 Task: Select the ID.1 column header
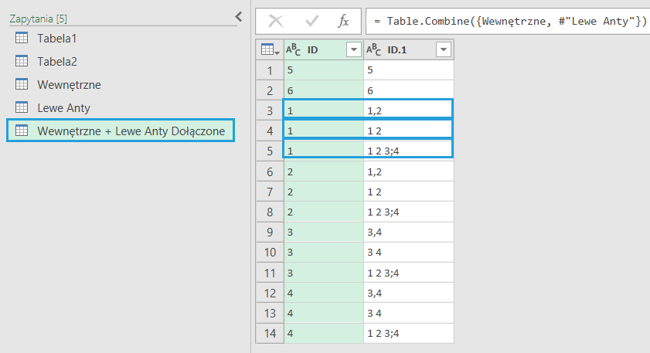[x=402, y=50]
